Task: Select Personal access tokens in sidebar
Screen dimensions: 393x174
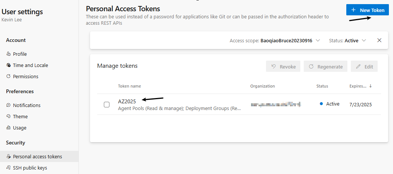Action: tap(39, 156)
